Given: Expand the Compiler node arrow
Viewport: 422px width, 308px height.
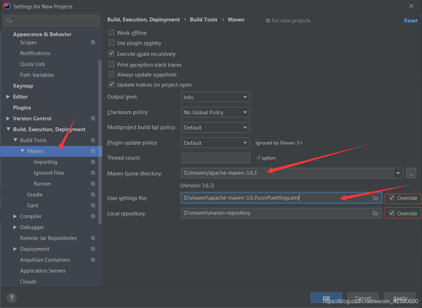Looking at the screenshot, I should (x=15, y=216).
